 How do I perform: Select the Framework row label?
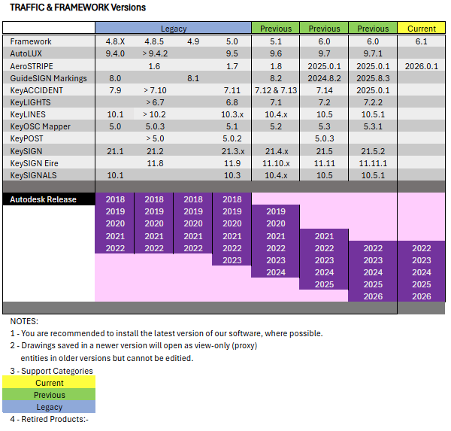tap(32, 41)
